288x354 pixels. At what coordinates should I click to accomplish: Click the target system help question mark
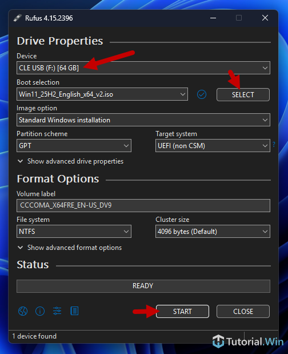(x=274, y=145)
